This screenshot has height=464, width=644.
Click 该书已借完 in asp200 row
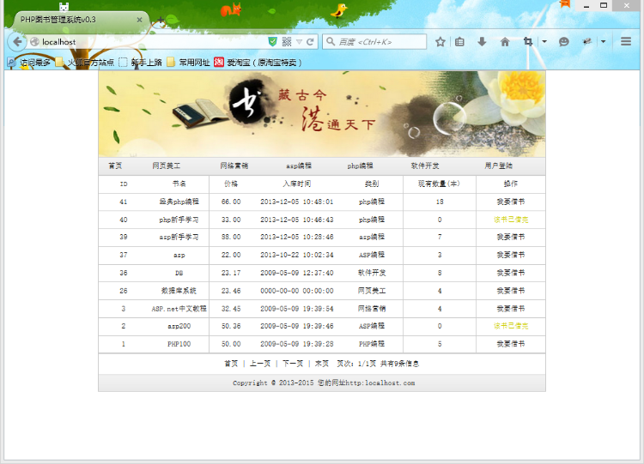coord(511,326)
